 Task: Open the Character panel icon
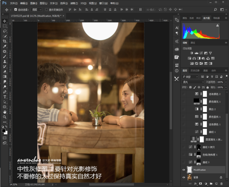click(x=177, y=28)
